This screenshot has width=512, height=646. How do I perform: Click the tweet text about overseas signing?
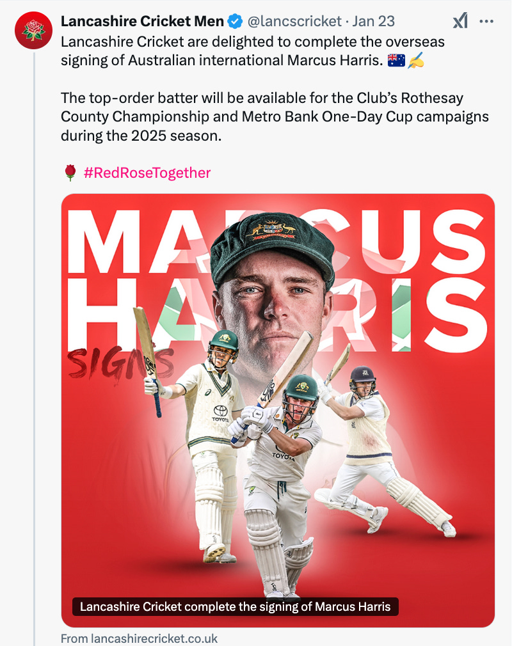point(253,51)
